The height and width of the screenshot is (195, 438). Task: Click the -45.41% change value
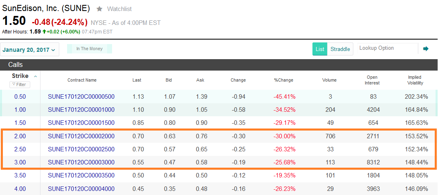coord(284,97)
